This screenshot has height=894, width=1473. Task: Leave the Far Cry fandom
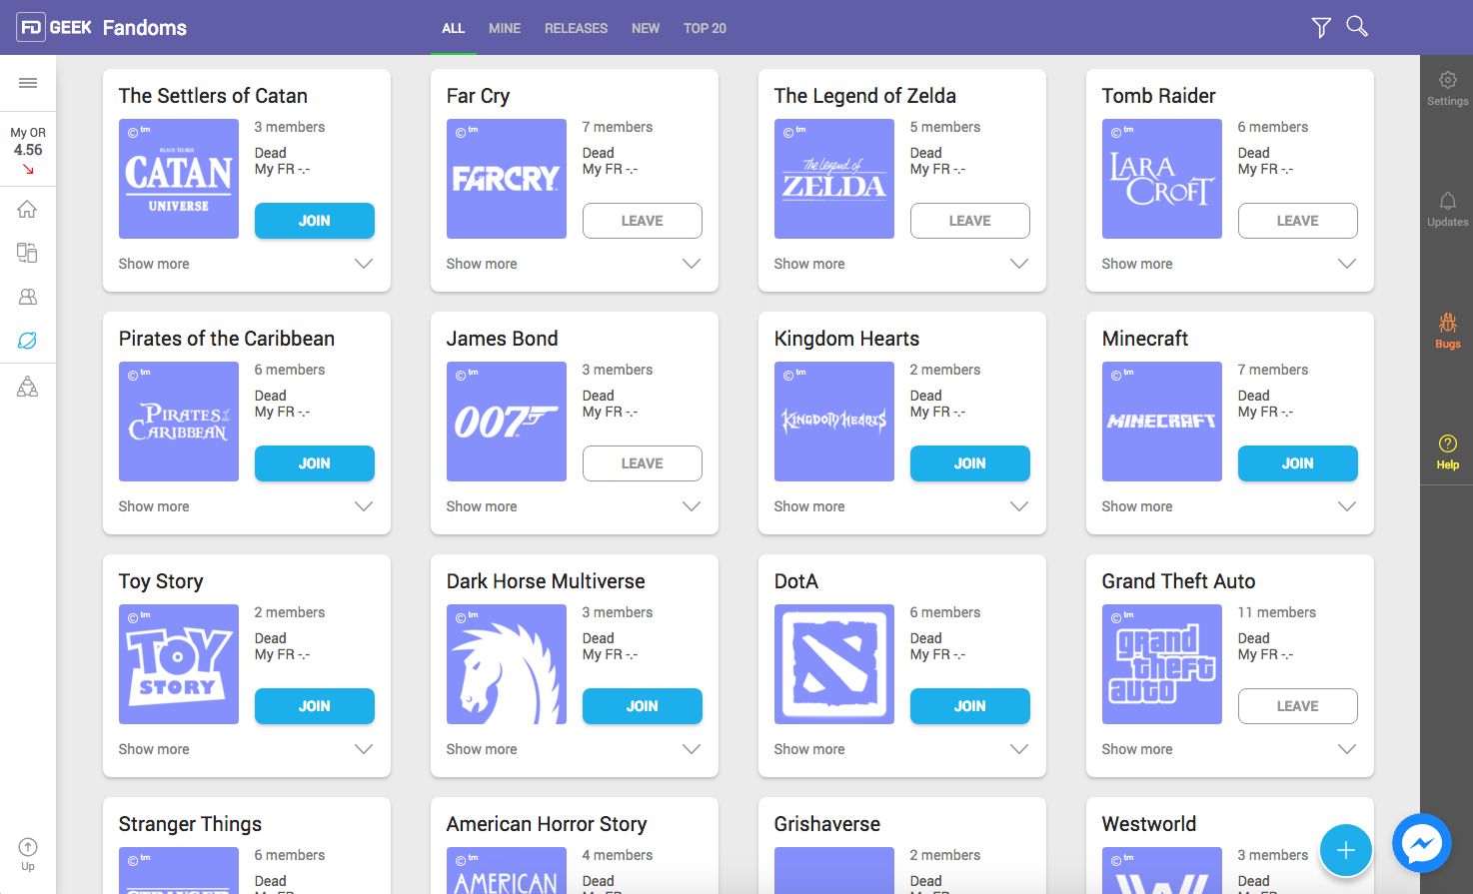click(642, 220)
